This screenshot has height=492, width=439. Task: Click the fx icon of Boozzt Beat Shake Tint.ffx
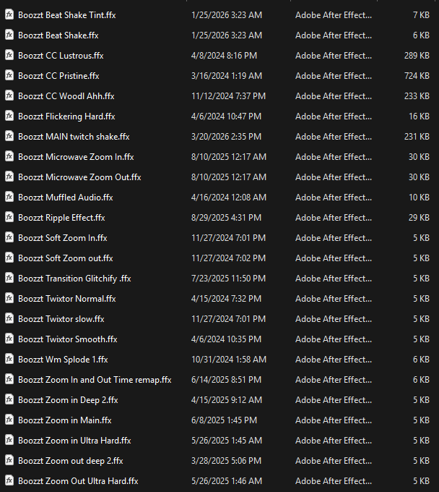tap(9, 14)
